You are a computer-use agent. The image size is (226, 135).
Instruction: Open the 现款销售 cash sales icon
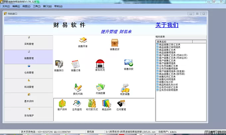click(125, 89)
